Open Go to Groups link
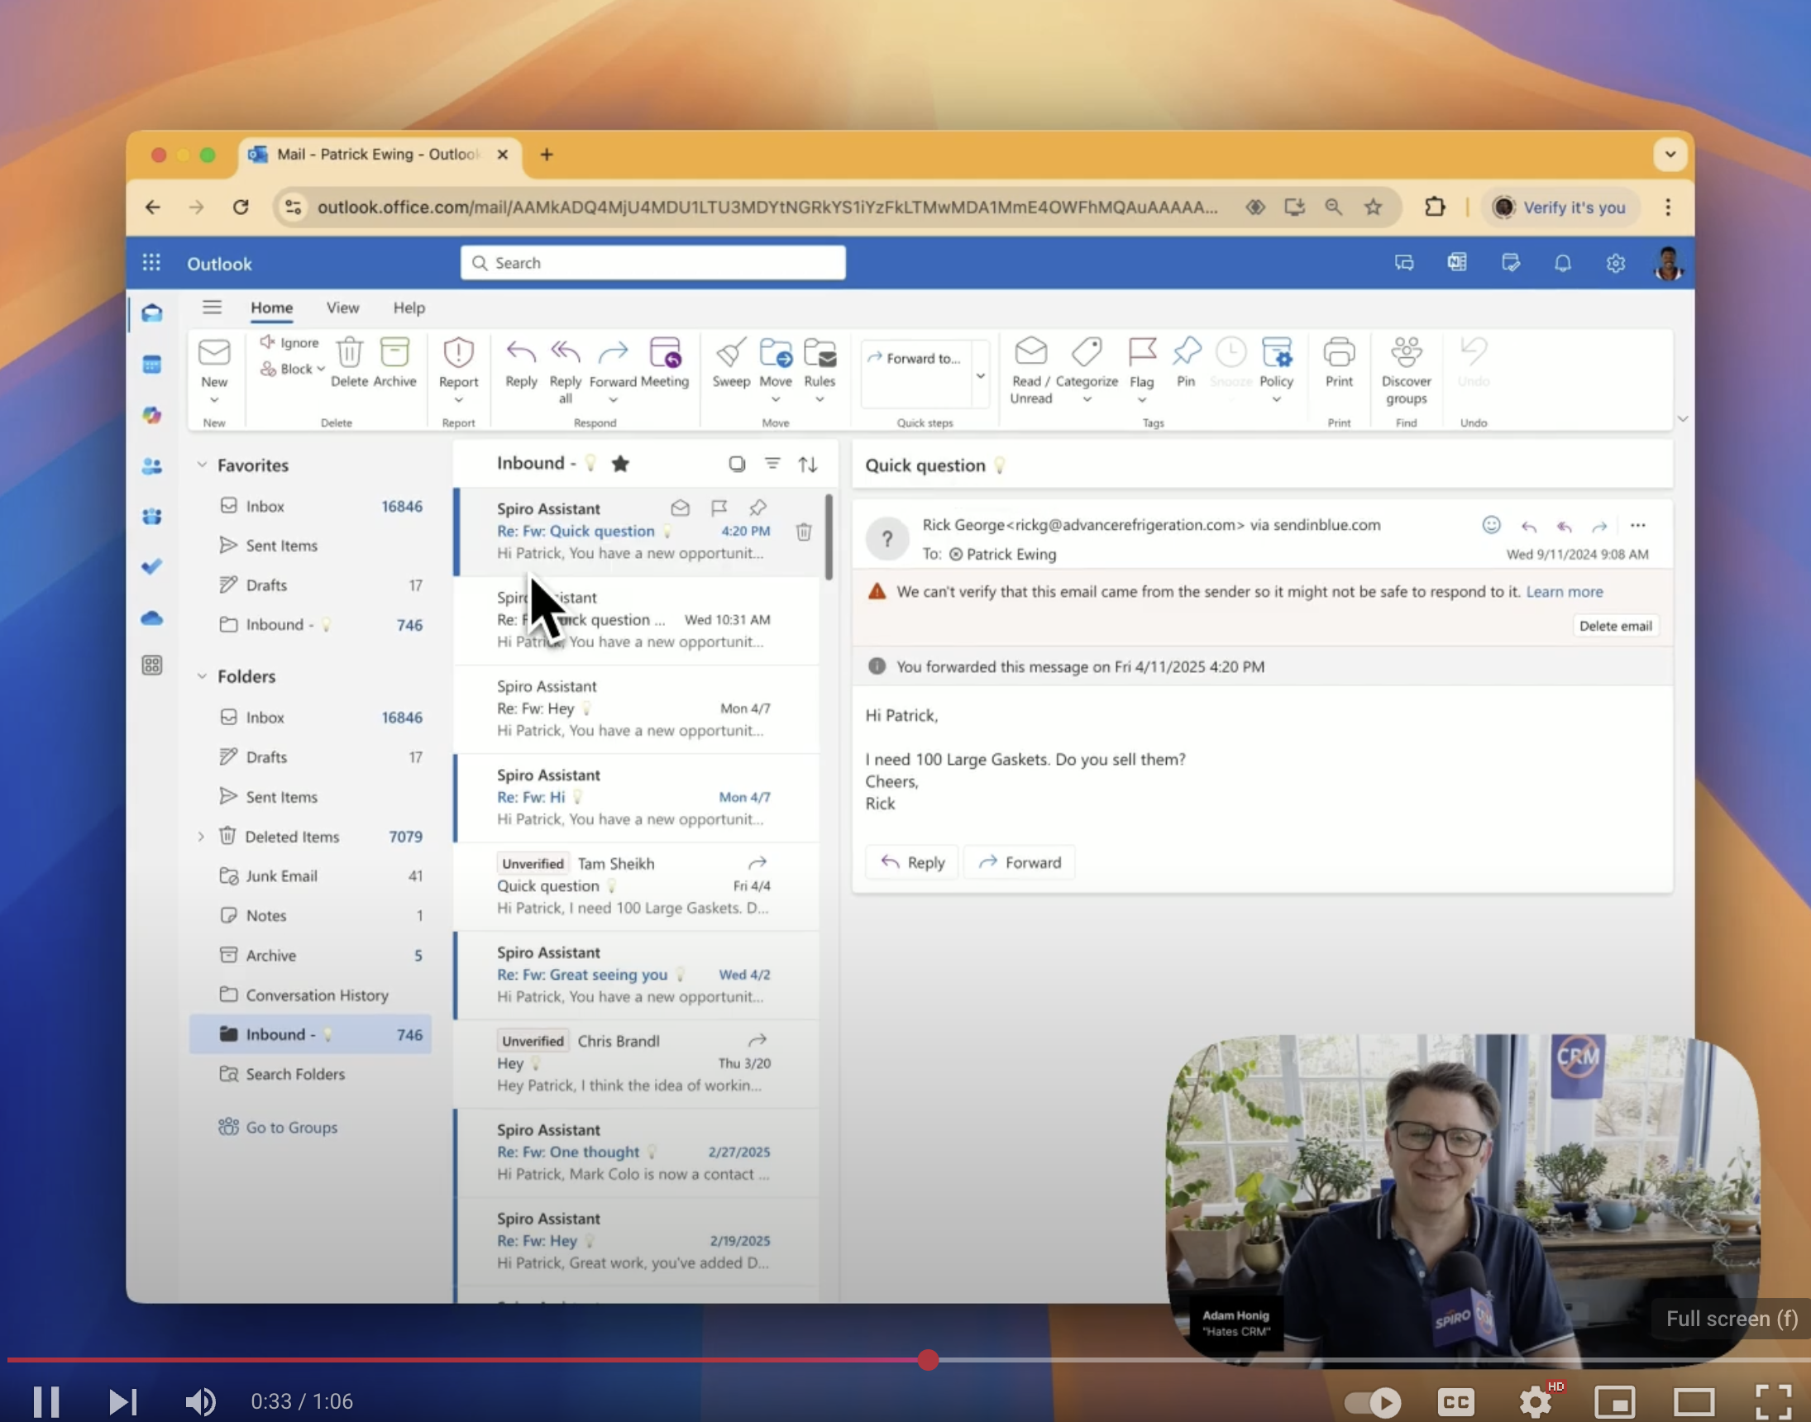 click(x=290, y=1128)
